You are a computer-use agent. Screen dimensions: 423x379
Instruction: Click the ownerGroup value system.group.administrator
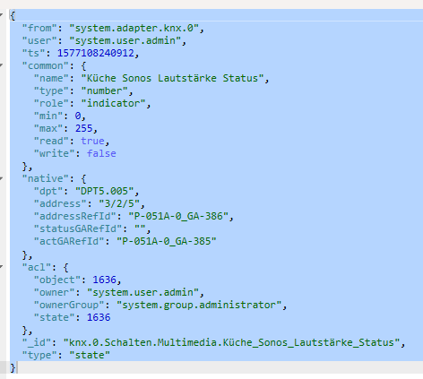(x=199, y=305)
